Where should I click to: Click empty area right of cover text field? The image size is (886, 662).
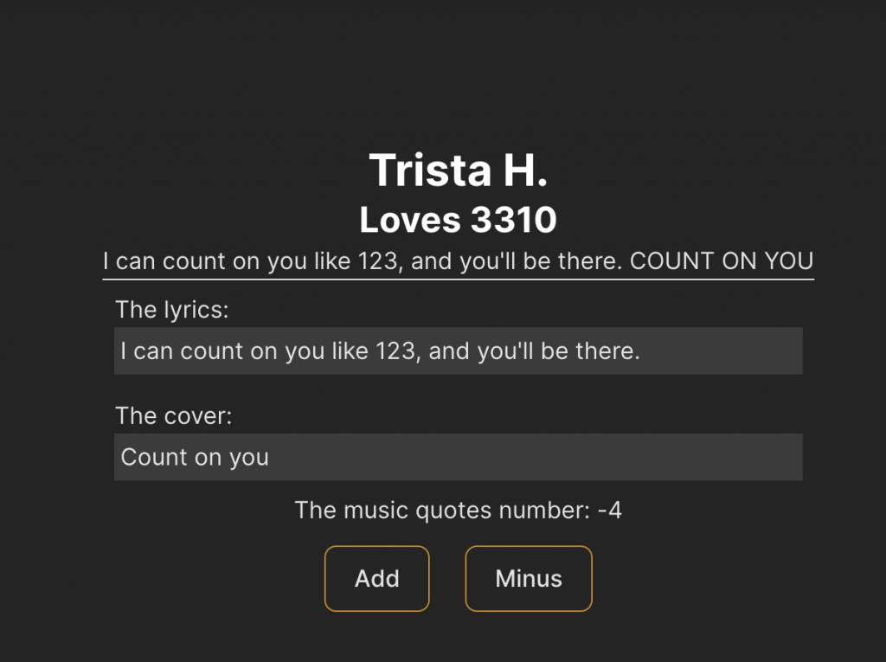point(606,457)
